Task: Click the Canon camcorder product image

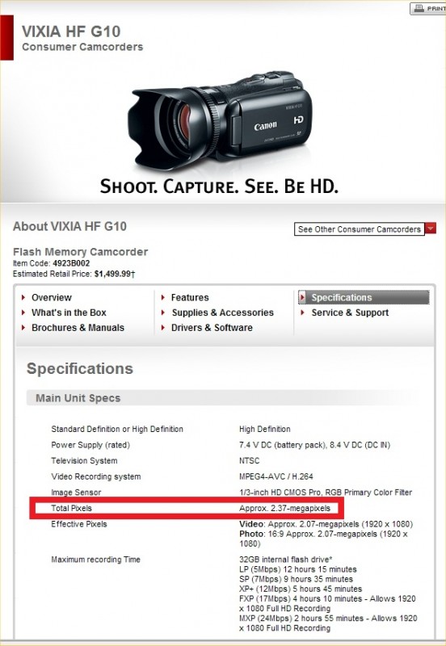Action: 219,120
